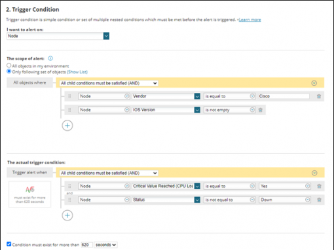Add a new trigger condition with plus button
The width and height of the screenshot is (334, 250).
(x=67, y=215)
